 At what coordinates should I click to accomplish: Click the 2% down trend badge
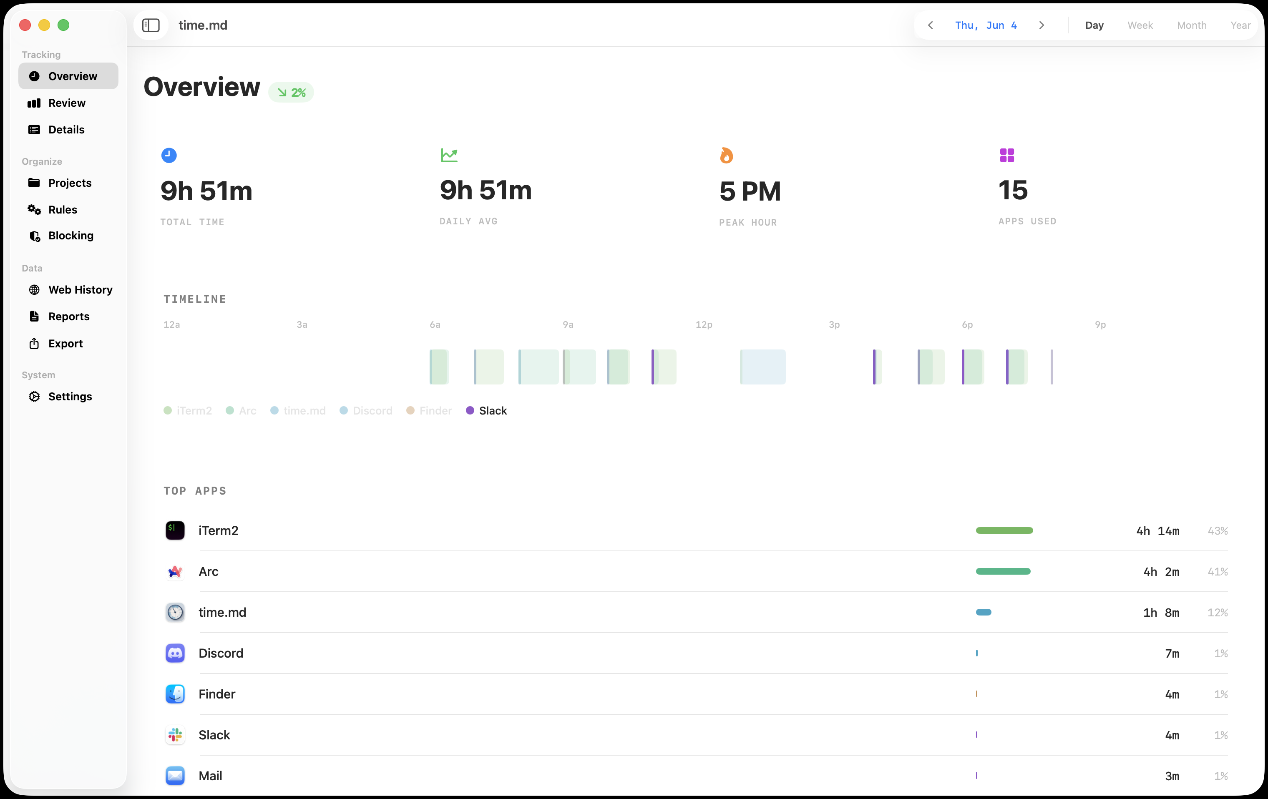click(x=291, y=93)
